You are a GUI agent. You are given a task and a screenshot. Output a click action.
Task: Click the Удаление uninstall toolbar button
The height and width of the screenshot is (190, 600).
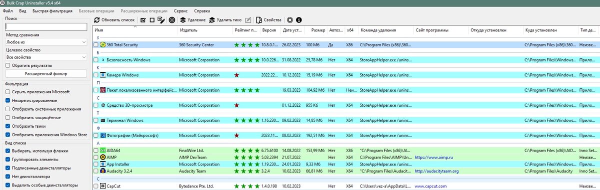[192, 20]
